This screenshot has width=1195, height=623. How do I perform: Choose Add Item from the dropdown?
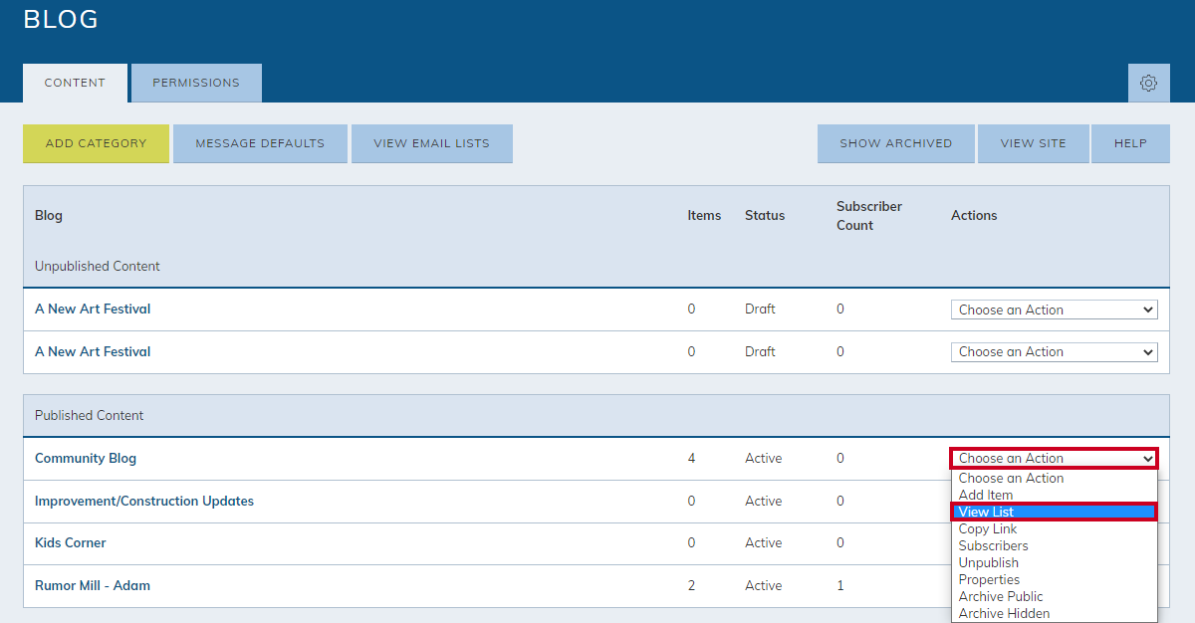click(1055, 495)
